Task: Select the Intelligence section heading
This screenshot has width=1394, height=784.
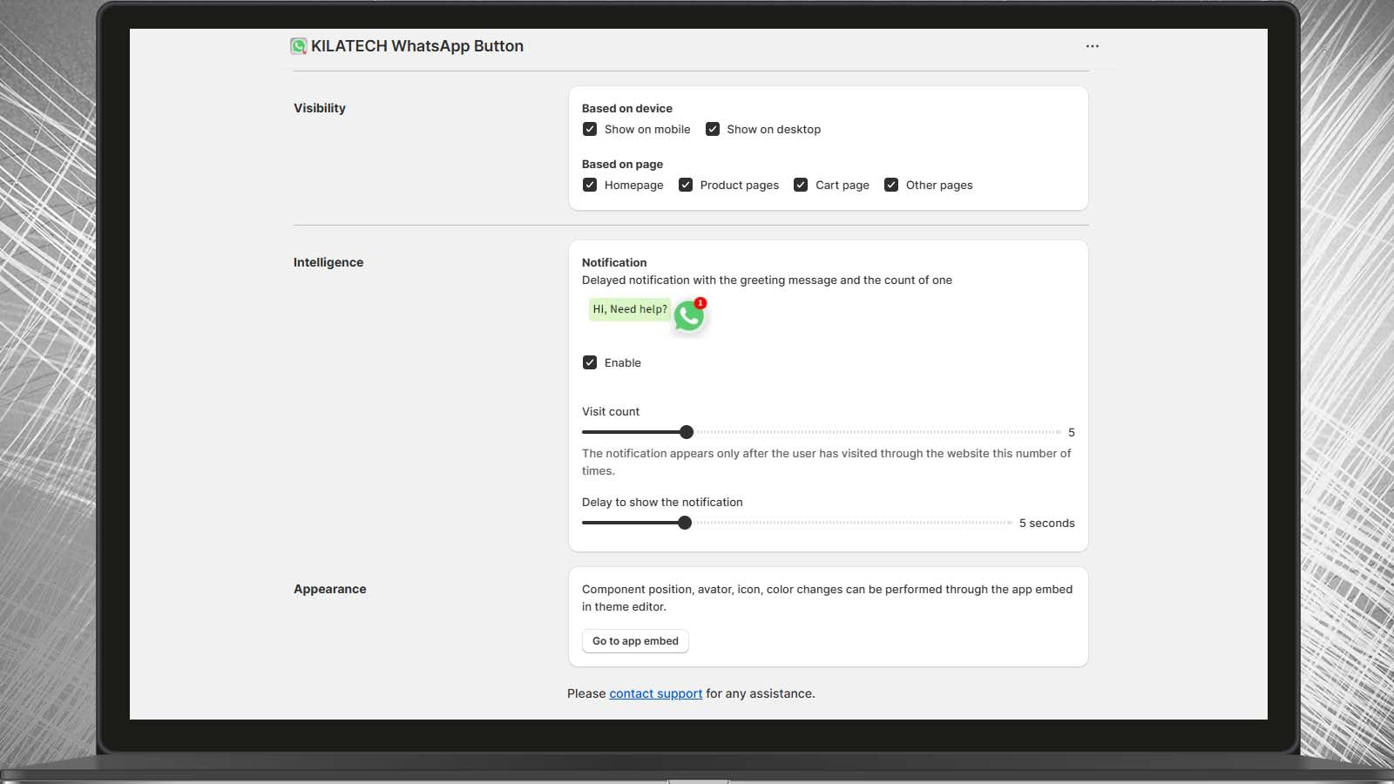Action: (328, 262)
